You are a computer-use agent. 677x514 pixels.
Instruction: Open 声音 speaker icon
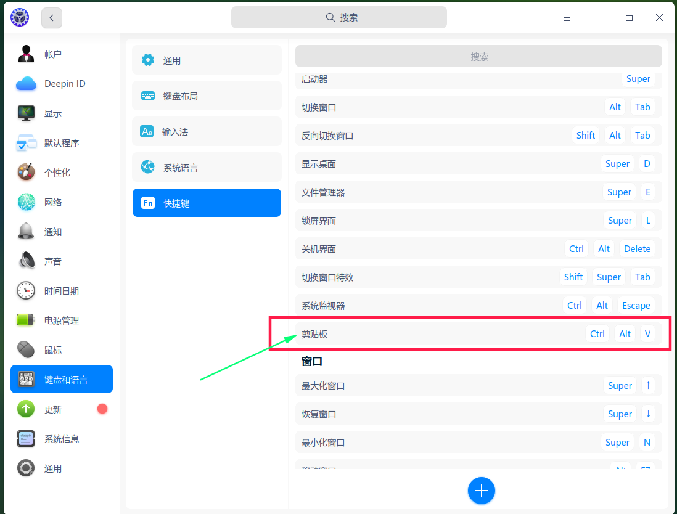26,261
